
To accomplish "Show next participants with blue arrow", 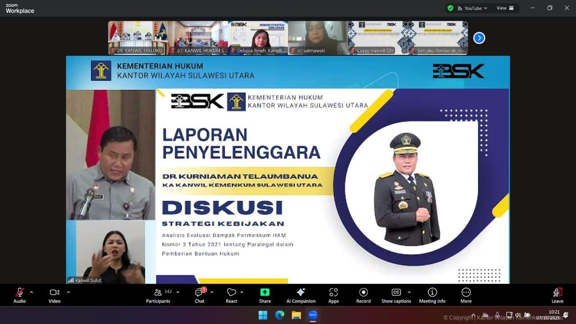I will (479, 38).
